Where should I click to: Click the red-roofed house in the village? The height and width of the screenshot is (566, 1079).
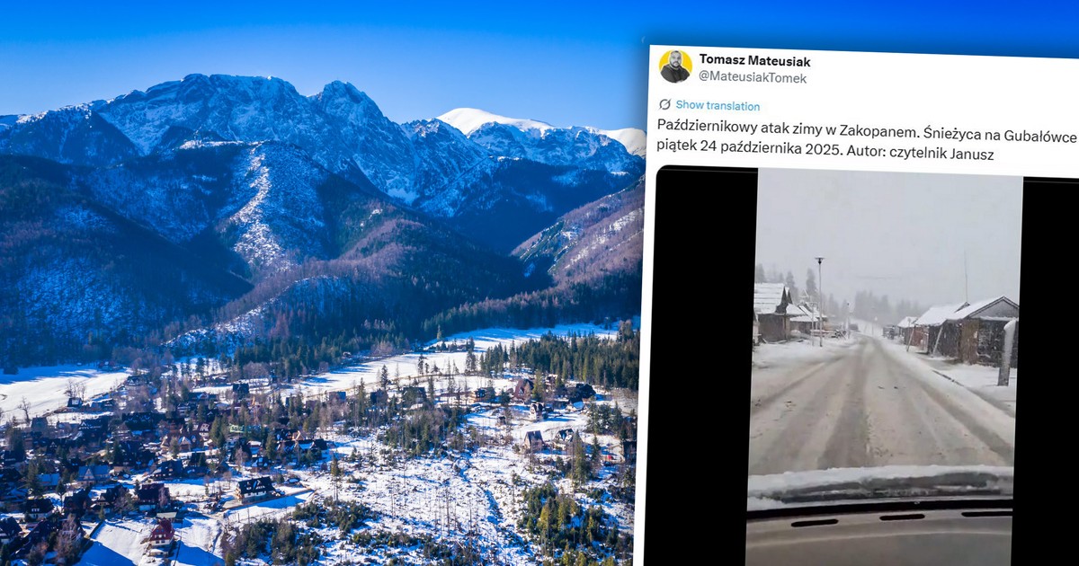point(162,533)
